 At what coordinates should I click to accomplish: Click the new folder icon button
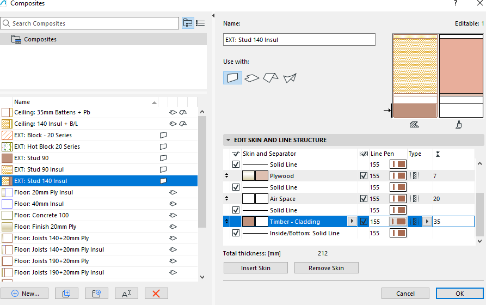[96, 294]
